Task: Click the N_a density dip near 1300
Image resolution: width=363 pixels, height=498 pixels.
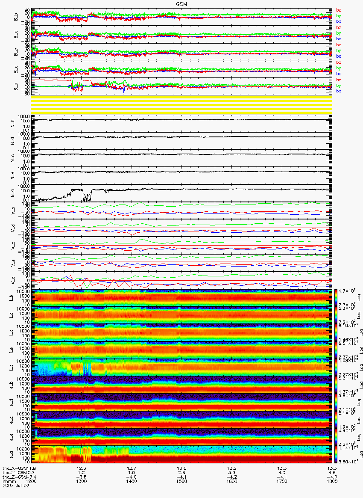Action: tap(87, 196)
